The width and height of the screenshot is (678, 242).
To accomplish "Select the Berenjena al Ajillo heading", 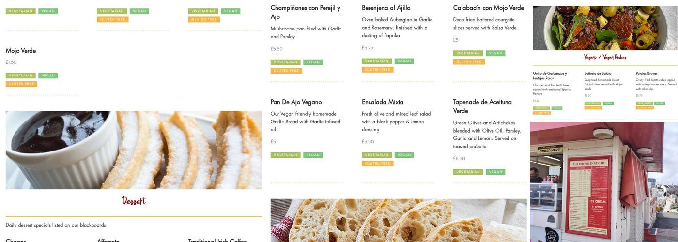I will pos(385,8).
